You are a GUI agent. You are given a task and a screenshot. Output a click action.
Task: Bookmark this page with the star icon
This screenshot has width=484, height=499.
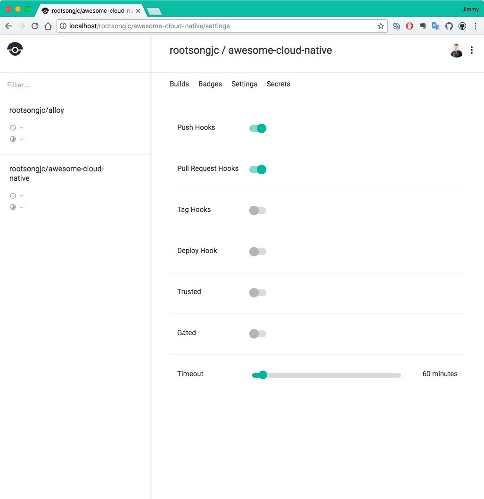coord(380,26)
